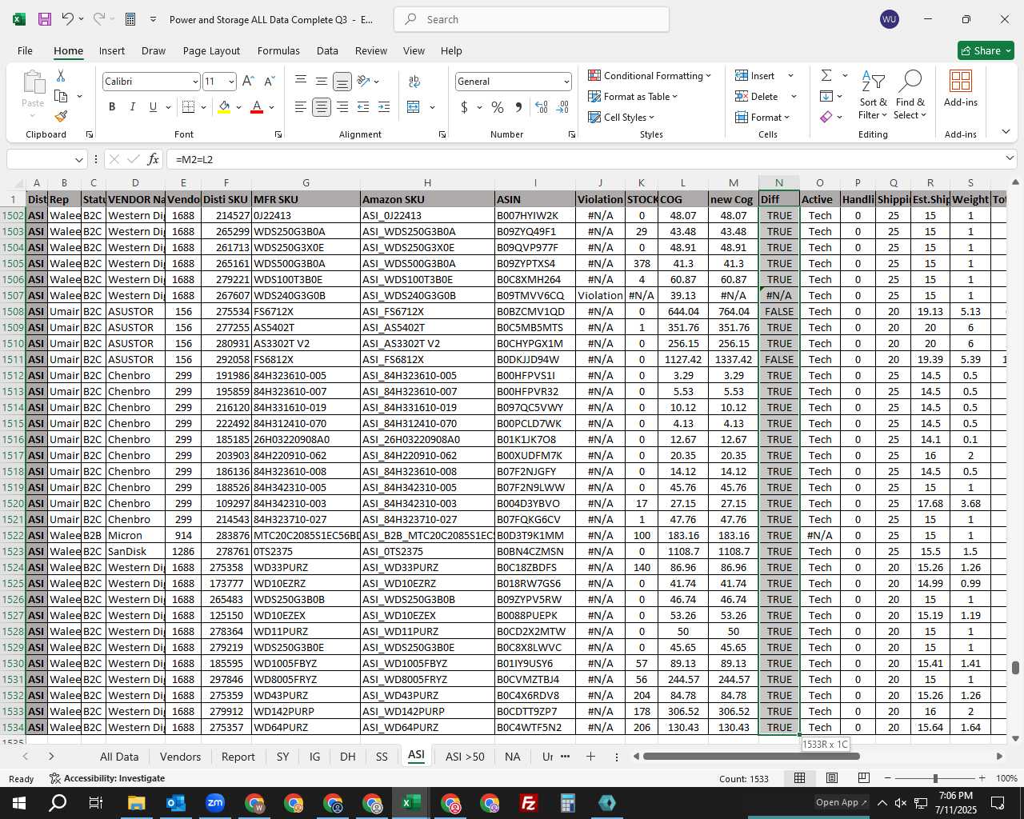Increase Decimal places
The width and height of the screenshot is (1024, 819).
[x=542, y=107]
